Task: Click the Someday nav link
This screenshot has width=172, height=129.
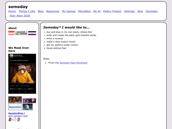Action: pyautogui.click(x=152, y=11)
